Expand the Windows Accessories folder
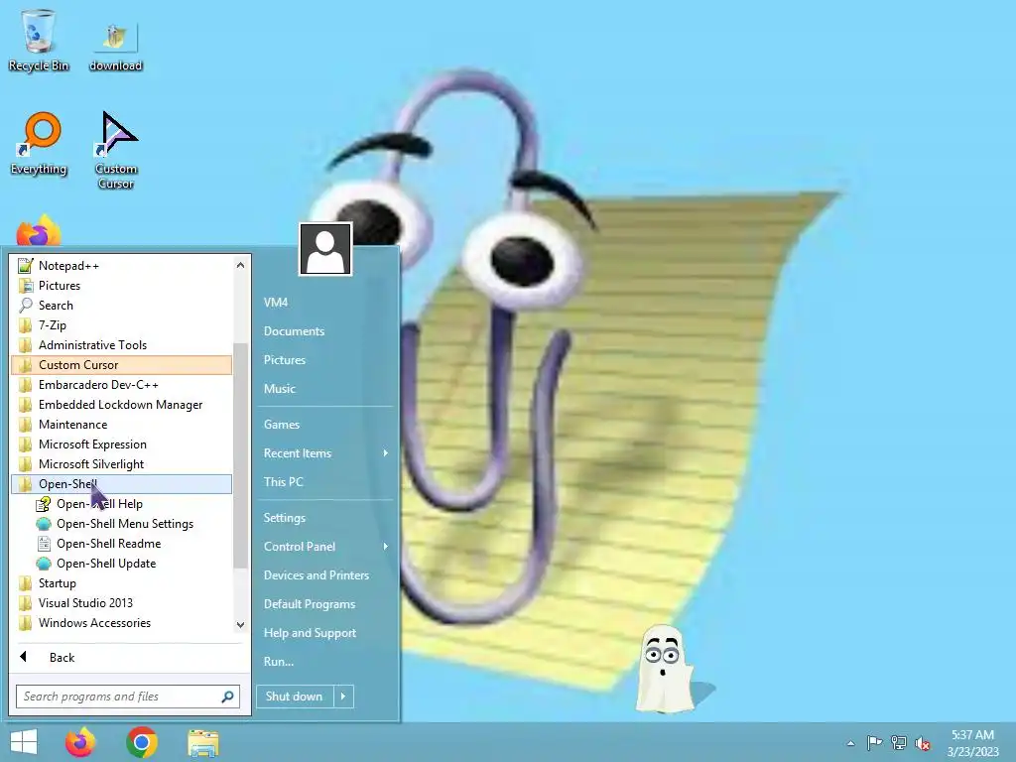The height and width of the screenshot is (762, 1016). (121, 623)
